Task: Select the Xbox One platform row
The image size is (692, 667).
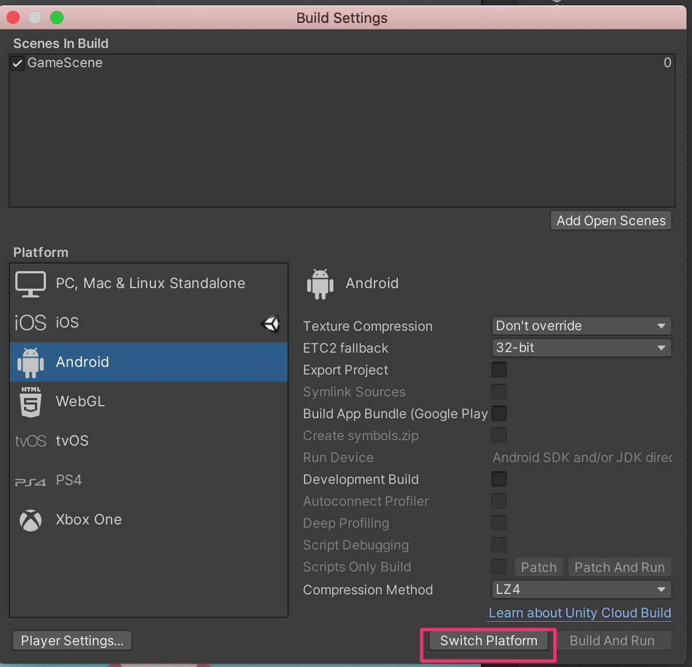Action: click(x=149, y=520)
